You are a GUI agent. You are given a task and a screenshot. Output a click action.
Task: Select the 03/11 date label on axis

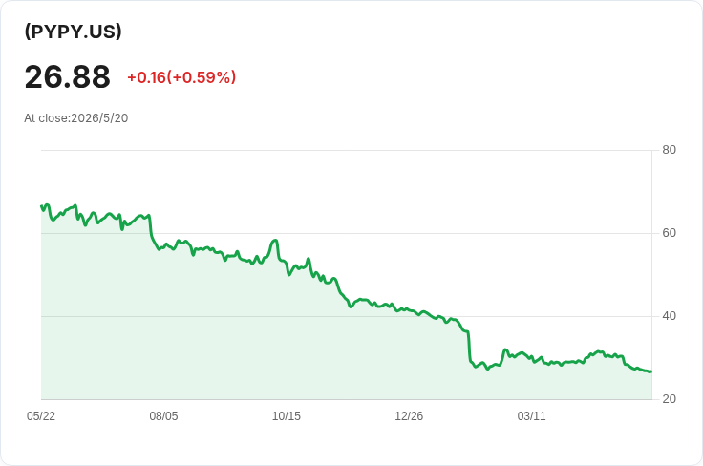click(x=532, y=416)
